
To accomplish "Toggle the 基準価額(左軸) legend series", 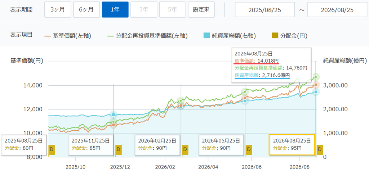I will tap(68, 36).
